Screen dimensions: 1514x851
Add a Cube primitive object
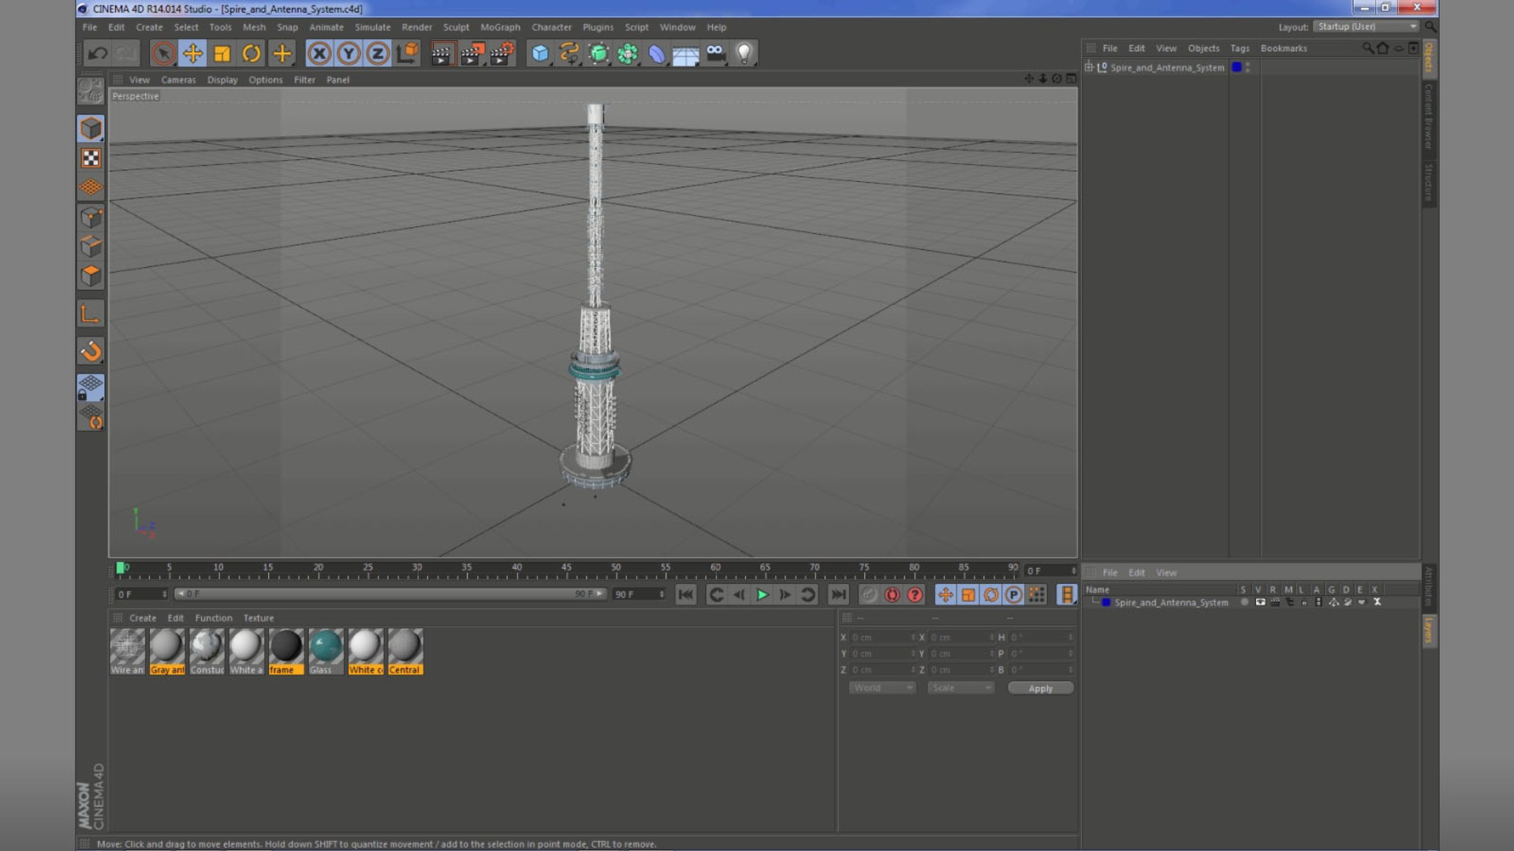point(540,54)
